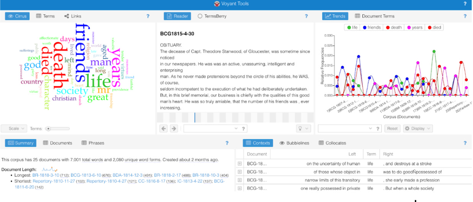Select the Reader tab
Screen dimensions: 473x202
tap(178, 16)
